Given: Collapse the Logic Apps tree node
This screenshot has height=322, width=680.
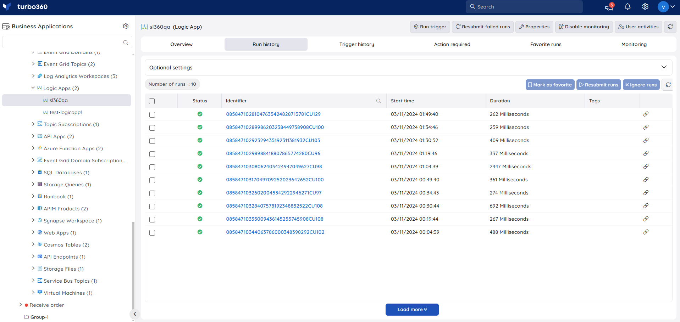Looking at the screenshot, I should coord(33,88).
